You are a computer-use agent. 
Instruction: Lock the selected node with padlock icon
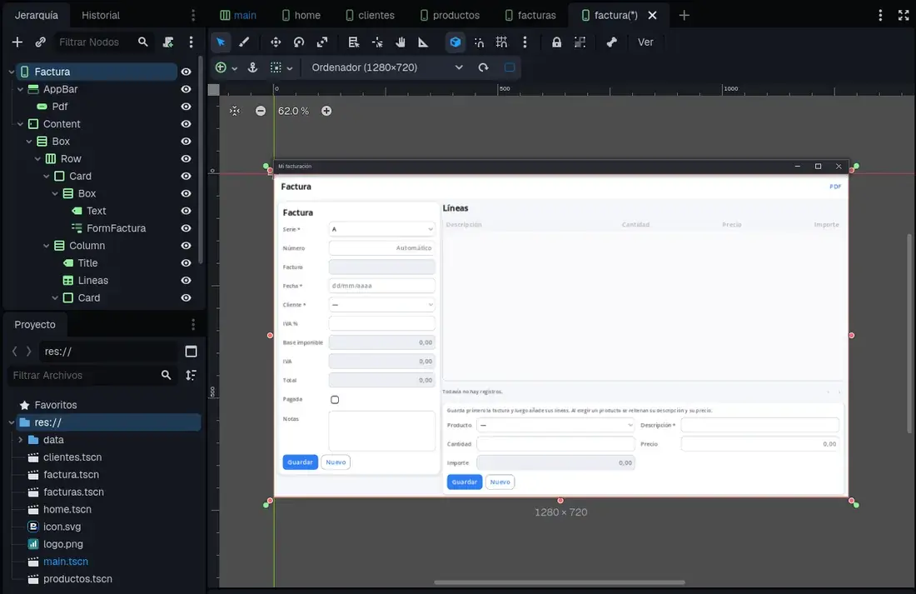[x=557, y=42]
